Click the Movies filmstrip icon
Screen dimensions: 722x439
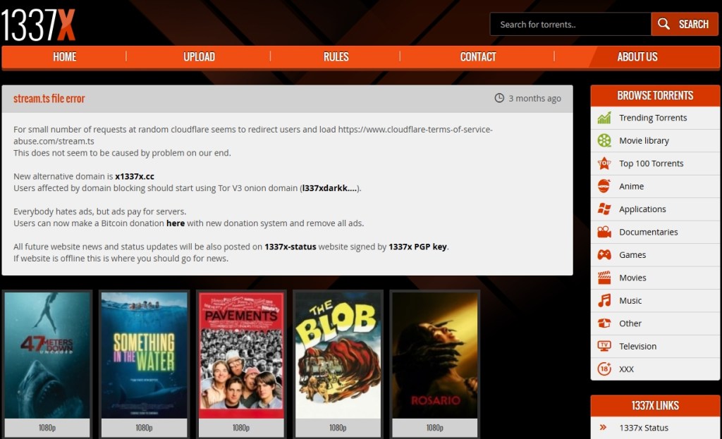[x=604, y=277]
